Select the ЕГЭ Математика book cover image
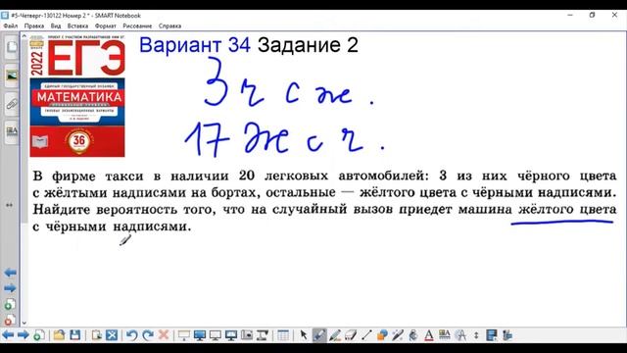 [x=77, y=96]
